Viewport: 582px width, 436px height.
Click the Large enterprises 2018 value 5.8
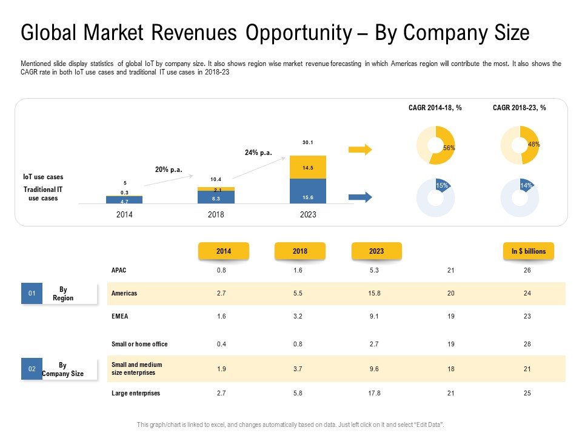tap(298, 393)
